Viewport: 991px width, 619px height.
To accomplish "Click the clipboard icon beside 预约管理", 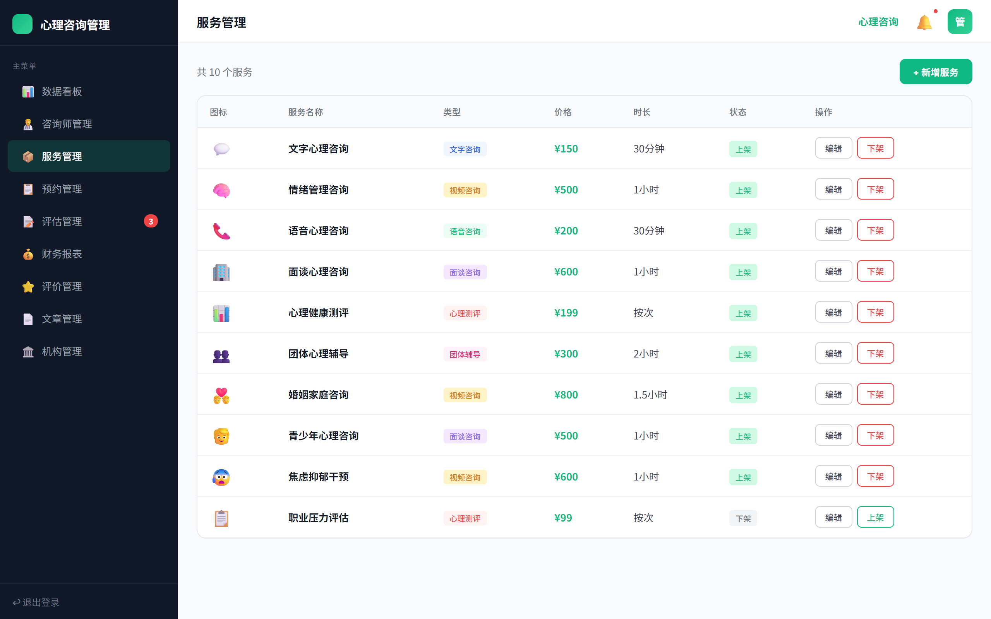I will [28, 189].
